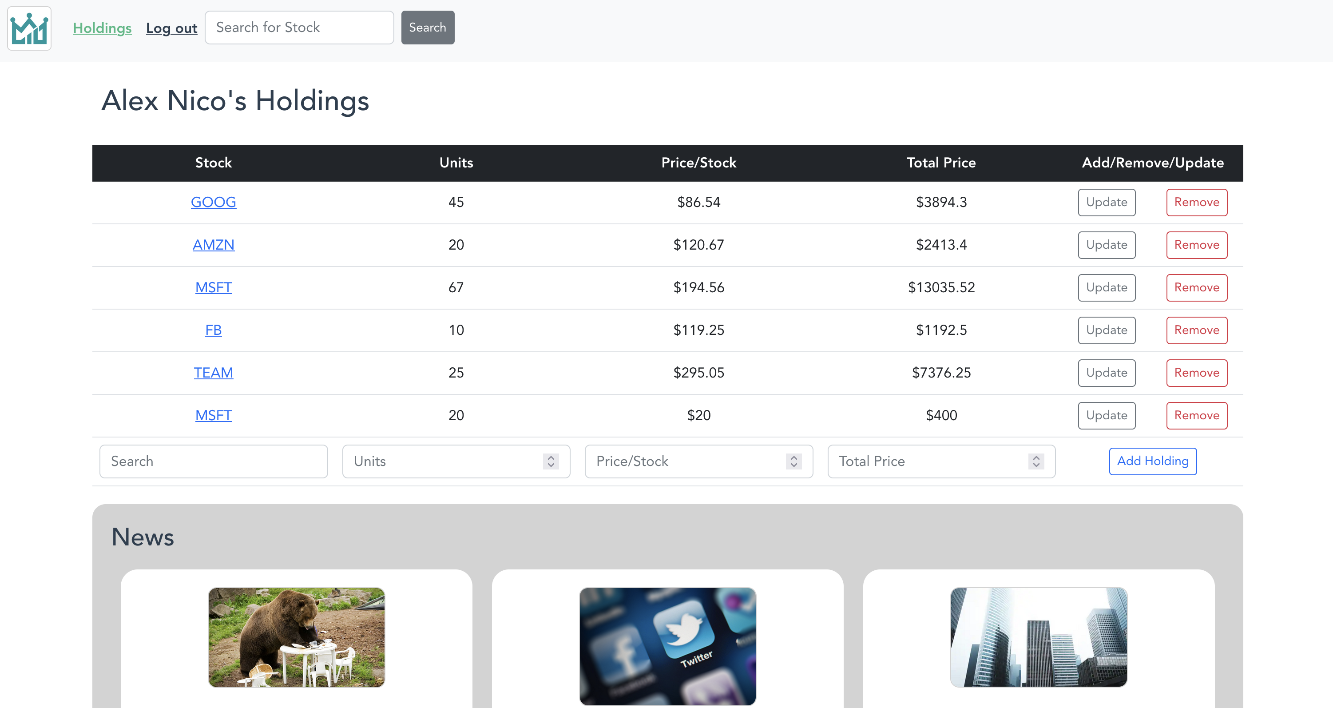The width and height of the screenshot is (1333, 708).
Task: Click the Total Price stepper arrows
Action: [x=1036, y=461]
